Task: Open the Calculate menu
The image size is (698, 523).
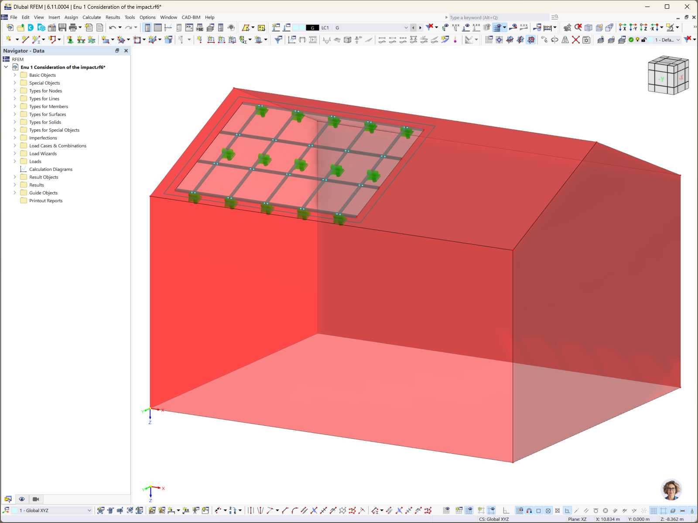Action: pyautogui.click(x=92, y=17)
